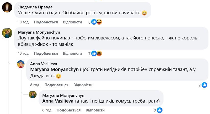Open Anna Vasilieva's profile avatar
Image resolution: width=210 pixels, height=114 pixels.
click(21, 64)
